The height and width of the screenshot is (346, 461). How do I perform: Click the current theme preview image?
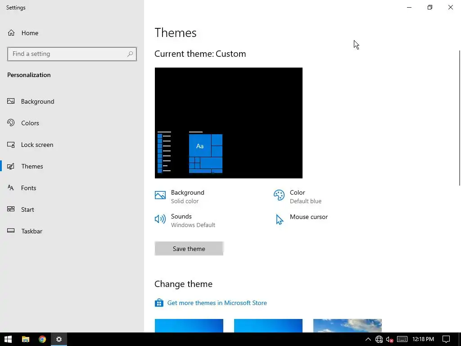point(228,123)
